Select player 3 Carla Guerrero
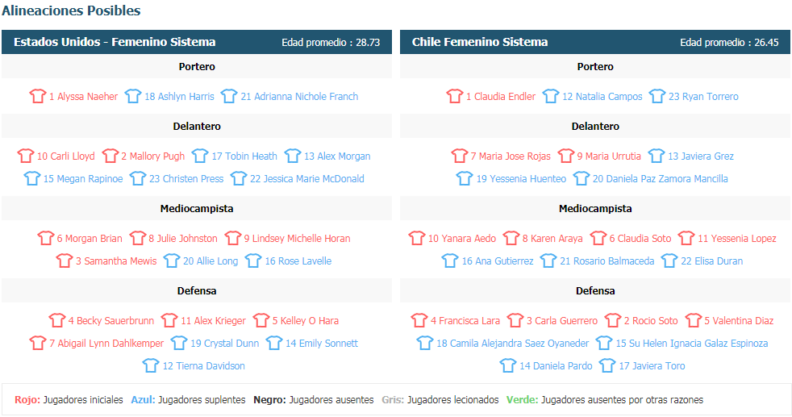 click(562, 320)
